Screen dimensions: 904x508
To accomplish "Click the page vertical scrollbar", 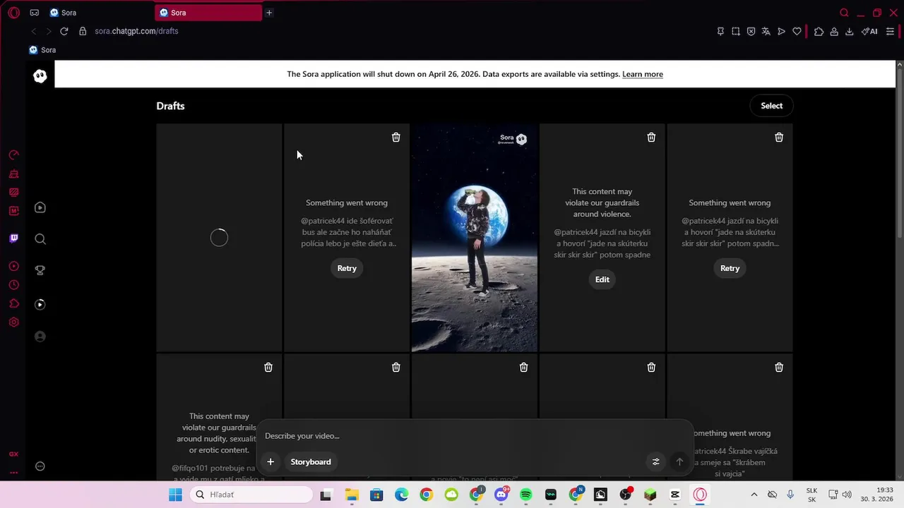I will pos(899,152).
